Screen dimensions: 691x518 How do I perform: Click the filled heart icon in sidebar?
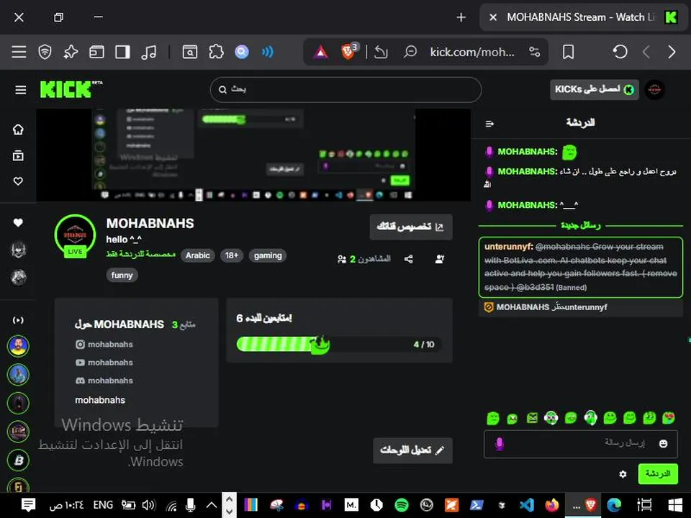click(x=18, y=223)
